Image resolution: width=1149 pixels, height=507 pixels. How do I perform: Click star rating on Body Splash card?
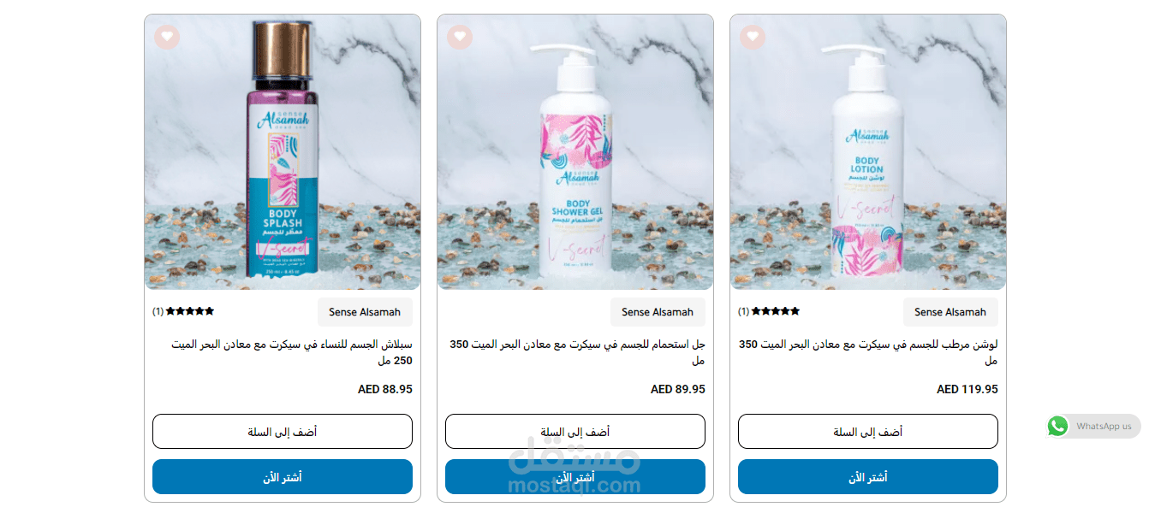click(190, 312)
